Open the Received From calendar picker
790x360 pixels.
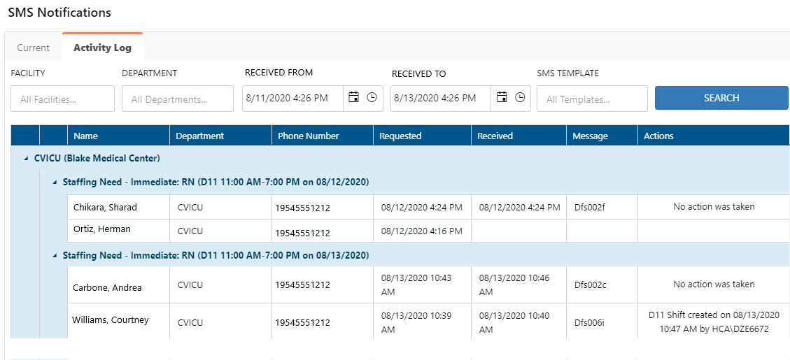pyautogui.click(x=354, y=98)
